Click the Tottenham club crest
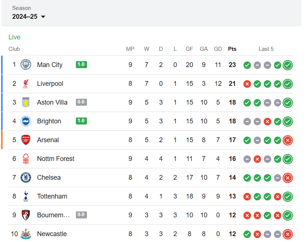This screenshot has height=242, width=308. tap(26, 196)
